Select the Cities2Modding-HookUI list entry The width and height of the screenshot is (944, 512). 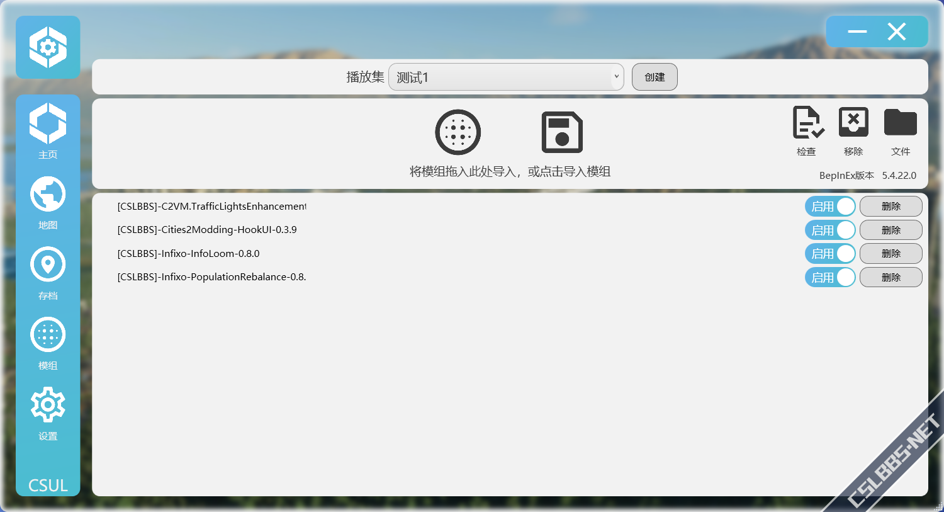click(207, 230)
